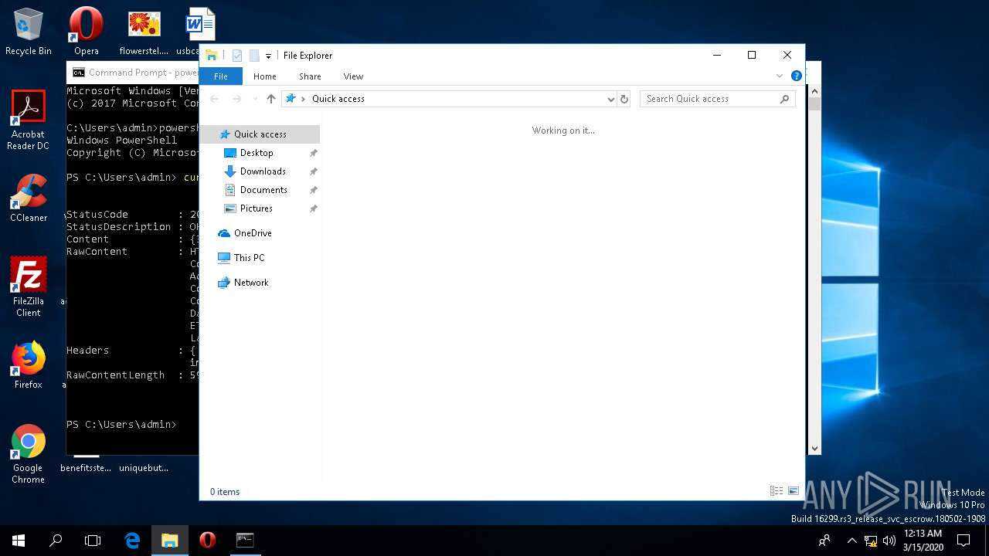Open Customize Quick Access Toolbar dropdown
This screenshot has height=556, width=989.
pyautogui.click(x=268, y=56)
